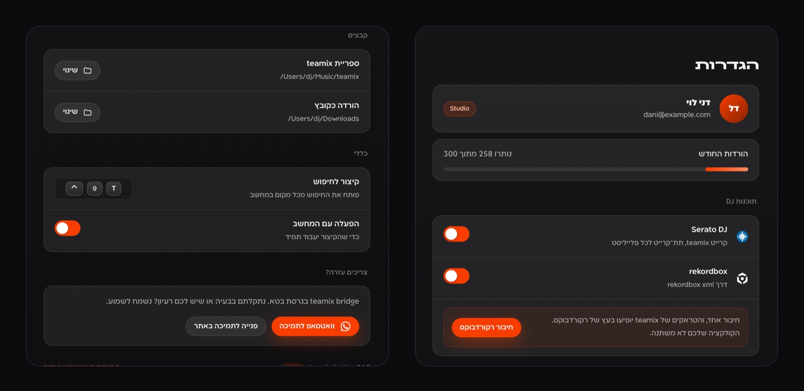Image resolution: width=804 pixels, height=391 pixels.
Task: Click the צריכים עזרה? section label
Action: tap(346, 272)
